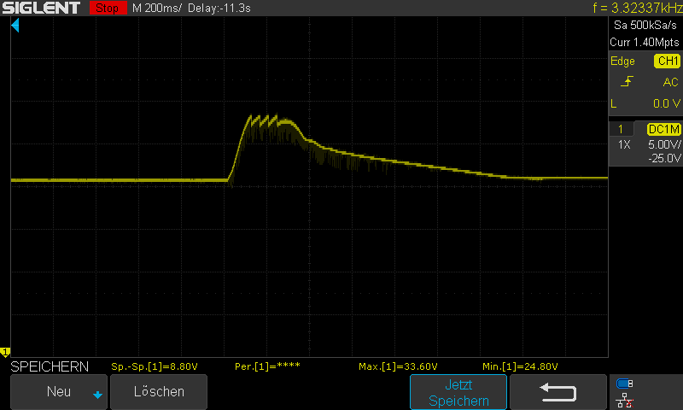
Task: Click the Min.[1]=24.80V measurement
Action: click(520, 366)
